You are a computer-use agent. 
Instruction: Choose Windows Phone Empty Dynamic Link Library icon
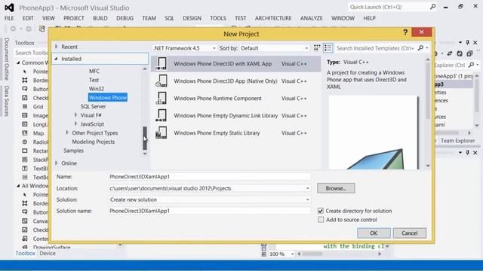(162, 115)
